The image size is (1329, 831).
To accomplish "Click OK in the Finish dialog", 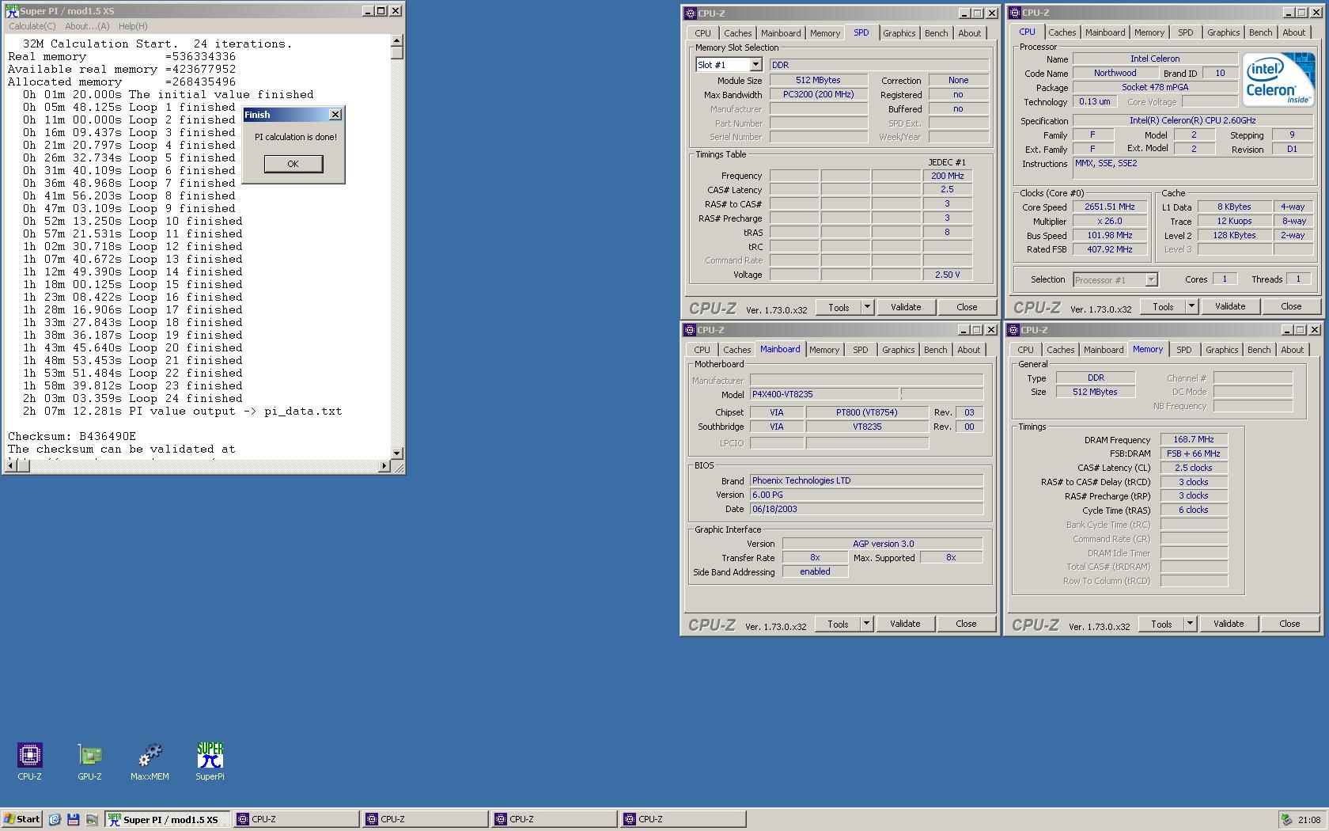I will pos(293,164).
